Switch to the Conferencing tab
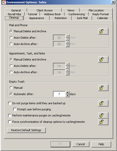 pos(76,14)
